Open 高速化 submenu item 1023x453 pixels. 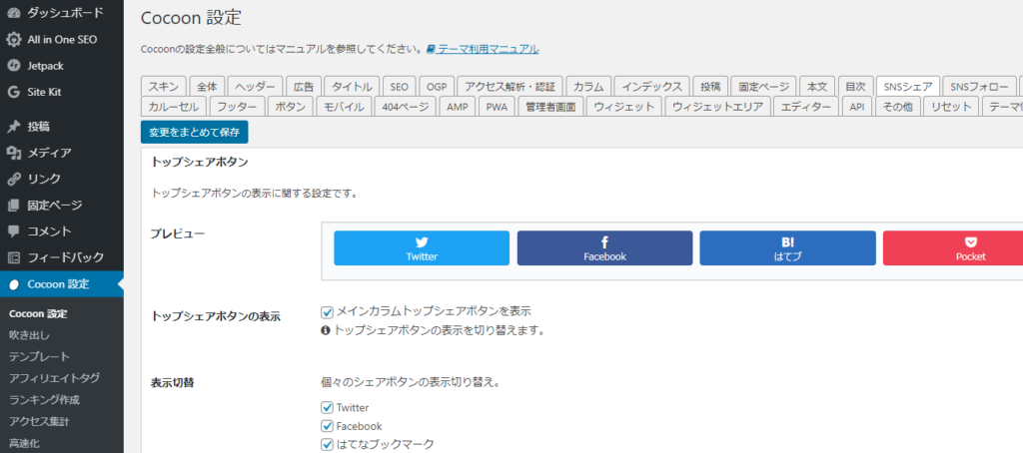click(24, 443)
